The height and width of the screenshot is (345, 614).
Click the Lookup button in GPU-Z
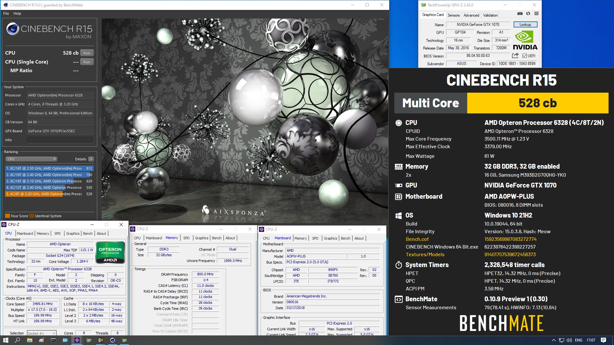(x=525, y=25)
